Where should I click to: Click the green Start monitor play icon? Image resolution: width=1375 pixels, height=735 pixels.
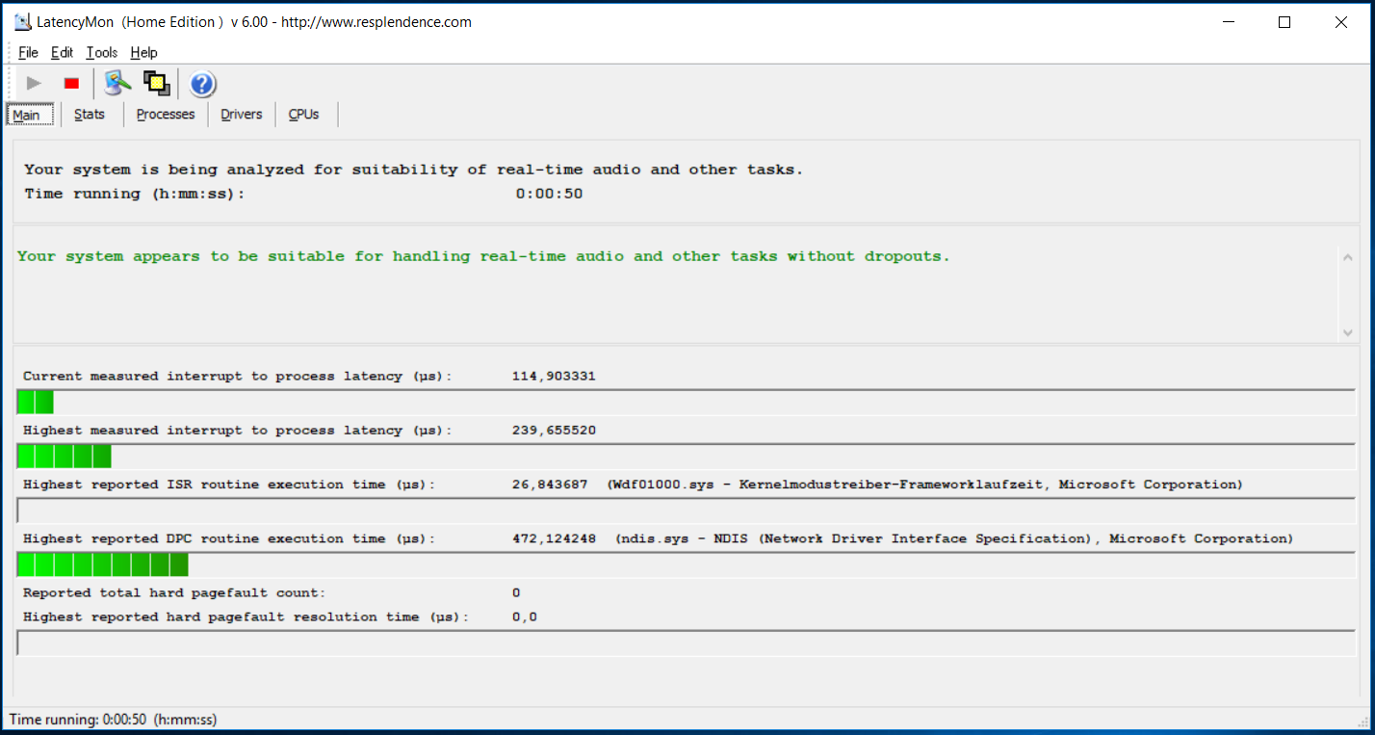point(34,84)
